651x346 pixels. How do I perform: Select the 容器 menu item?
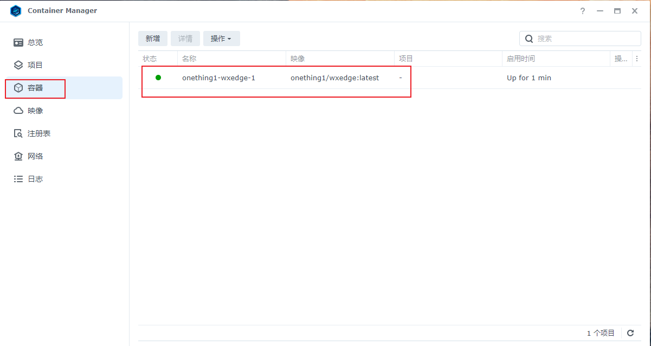(64, 88)
